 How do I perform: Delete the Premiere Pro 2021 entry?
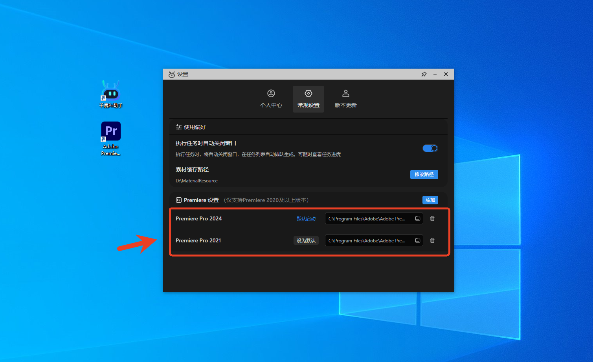point(432,241)
